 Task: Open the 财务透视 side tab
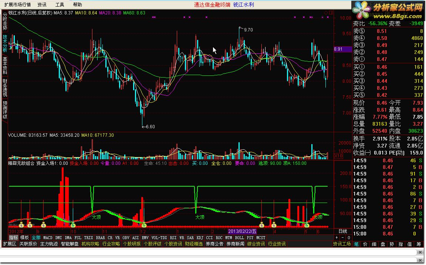point(5,88)
